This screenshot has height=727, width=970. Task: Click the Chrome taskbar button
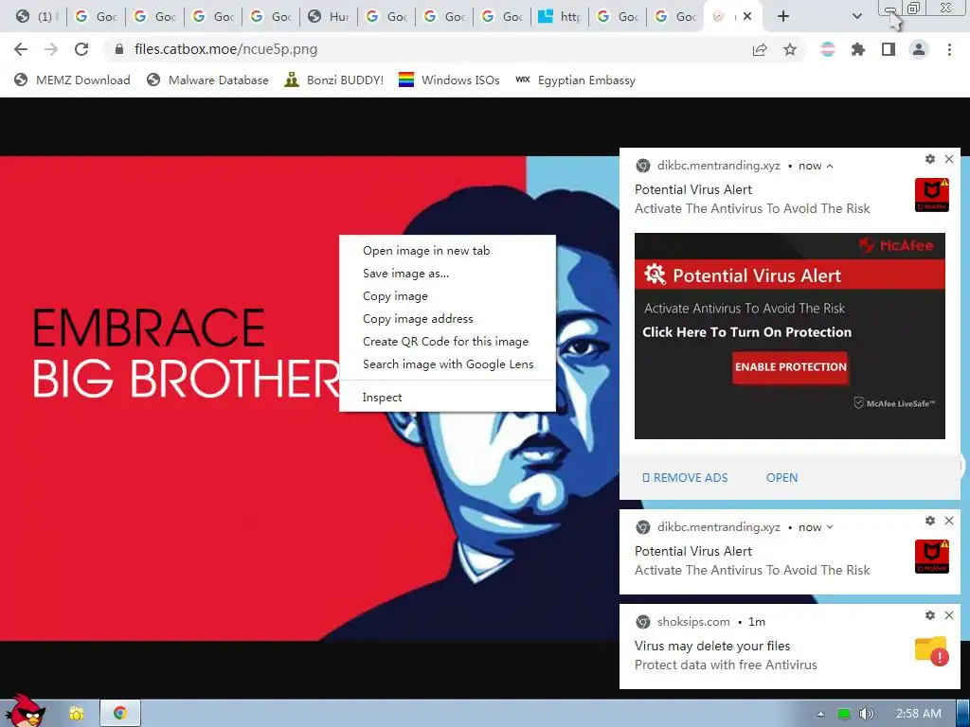tap(120, 714)
